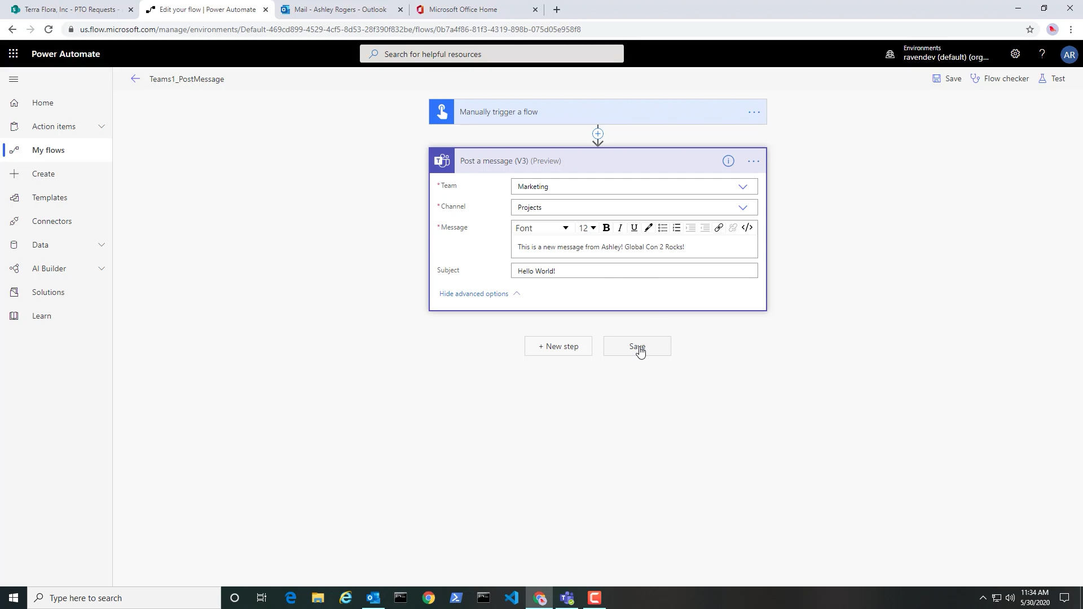
Task: Click Test in the top command bar
Action: [x=1052, y=78]
